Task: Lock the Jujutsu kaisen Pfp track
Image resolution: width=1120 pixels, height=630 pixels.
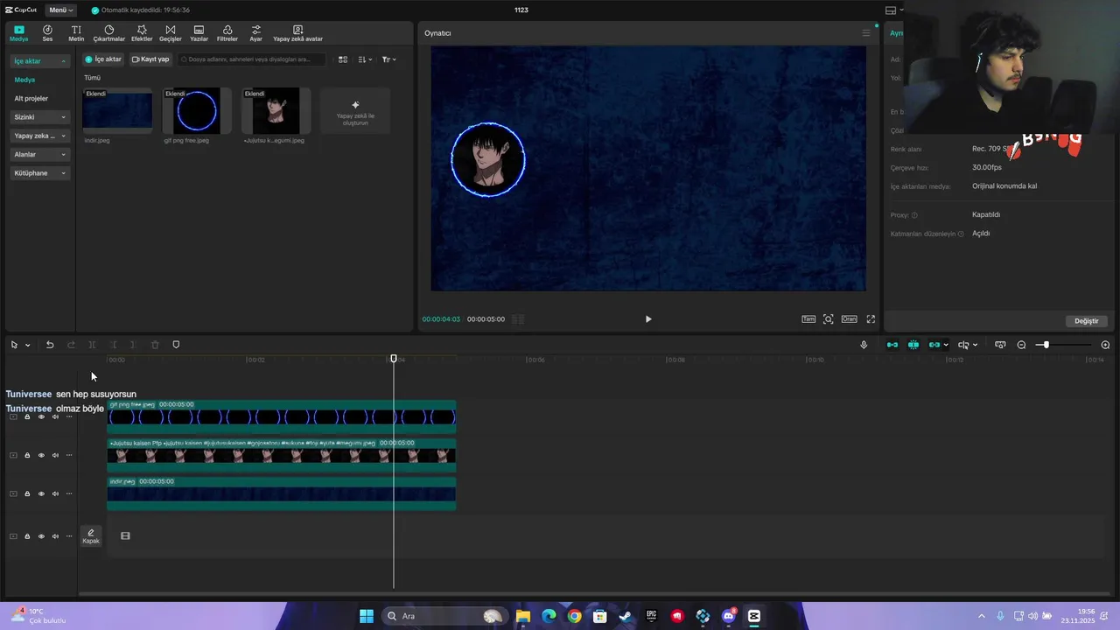Action: pos(27,455)
